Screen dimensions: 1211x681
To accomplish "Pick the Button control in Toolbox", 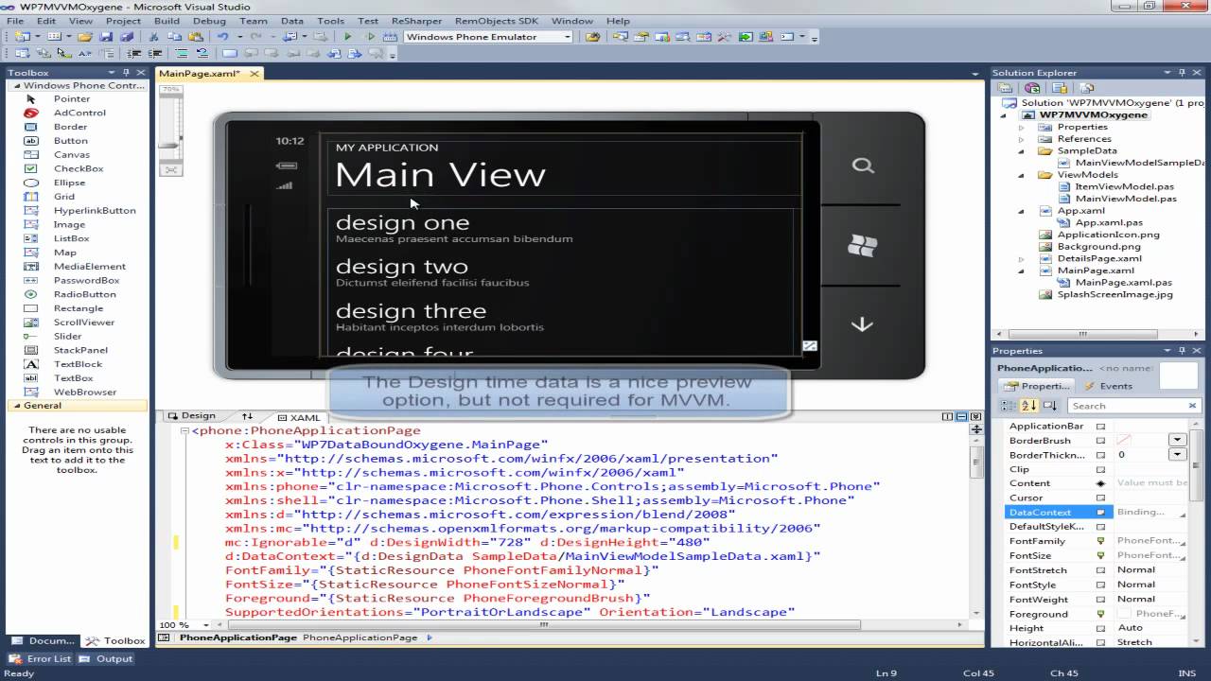I will tap(71, 140).
